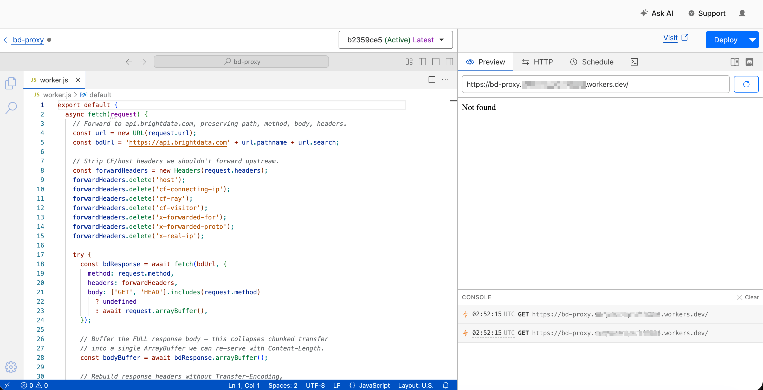Open the notifications bell icon
This screenshot has width=763, height=390.
[446, 385]
